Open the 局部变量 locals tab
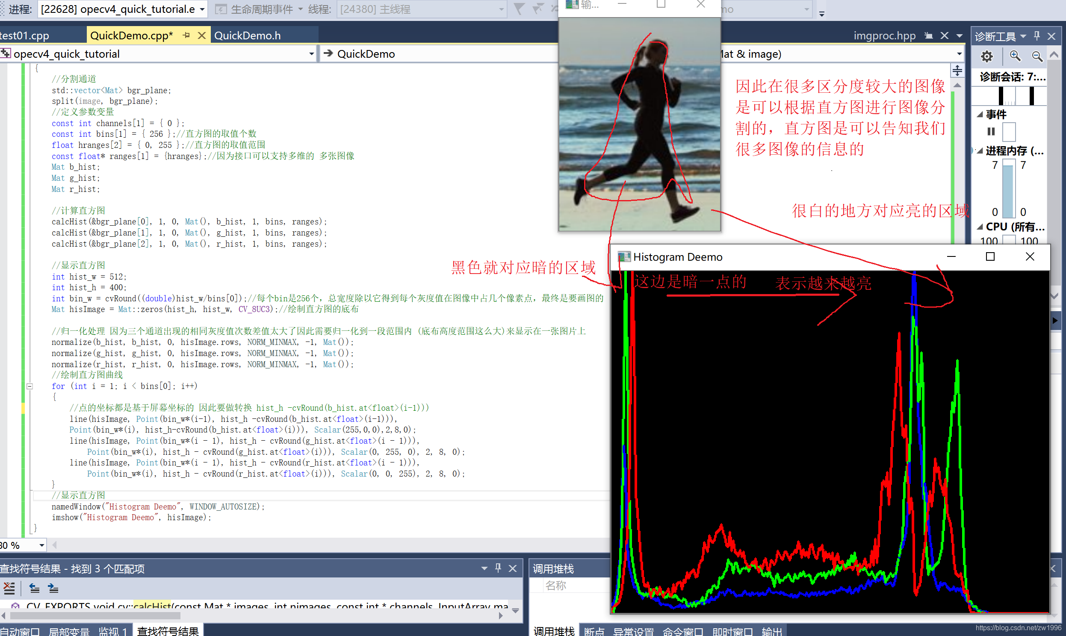The image size is (1066, 636). [68, 631]
